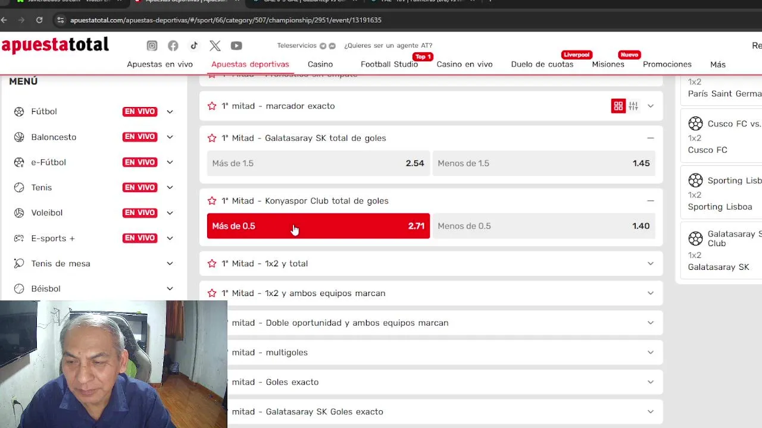Open Football Studio tab

click(389, 64)
